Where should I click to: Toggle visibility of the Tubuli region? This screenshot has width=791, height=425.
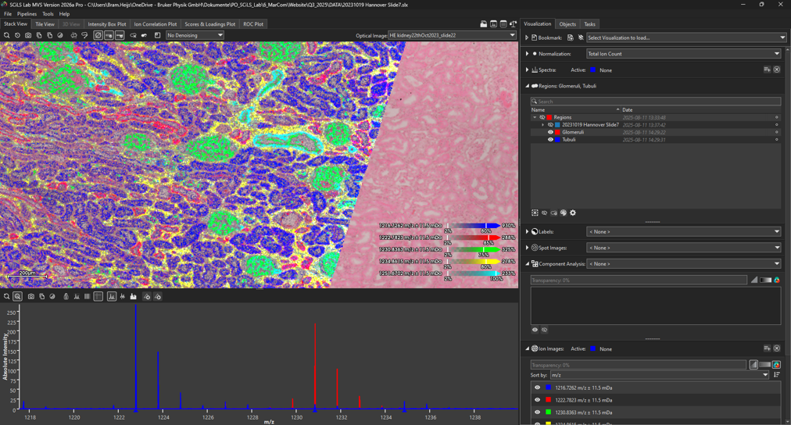(x=550, y=140)
